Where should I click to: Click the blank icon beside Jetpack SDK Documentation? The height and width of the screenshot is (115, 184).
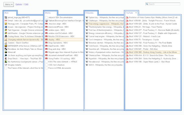47,18
